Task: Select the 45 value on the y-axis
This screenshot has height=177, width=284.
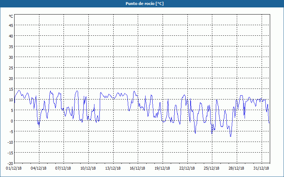Action: pos(11,25)
